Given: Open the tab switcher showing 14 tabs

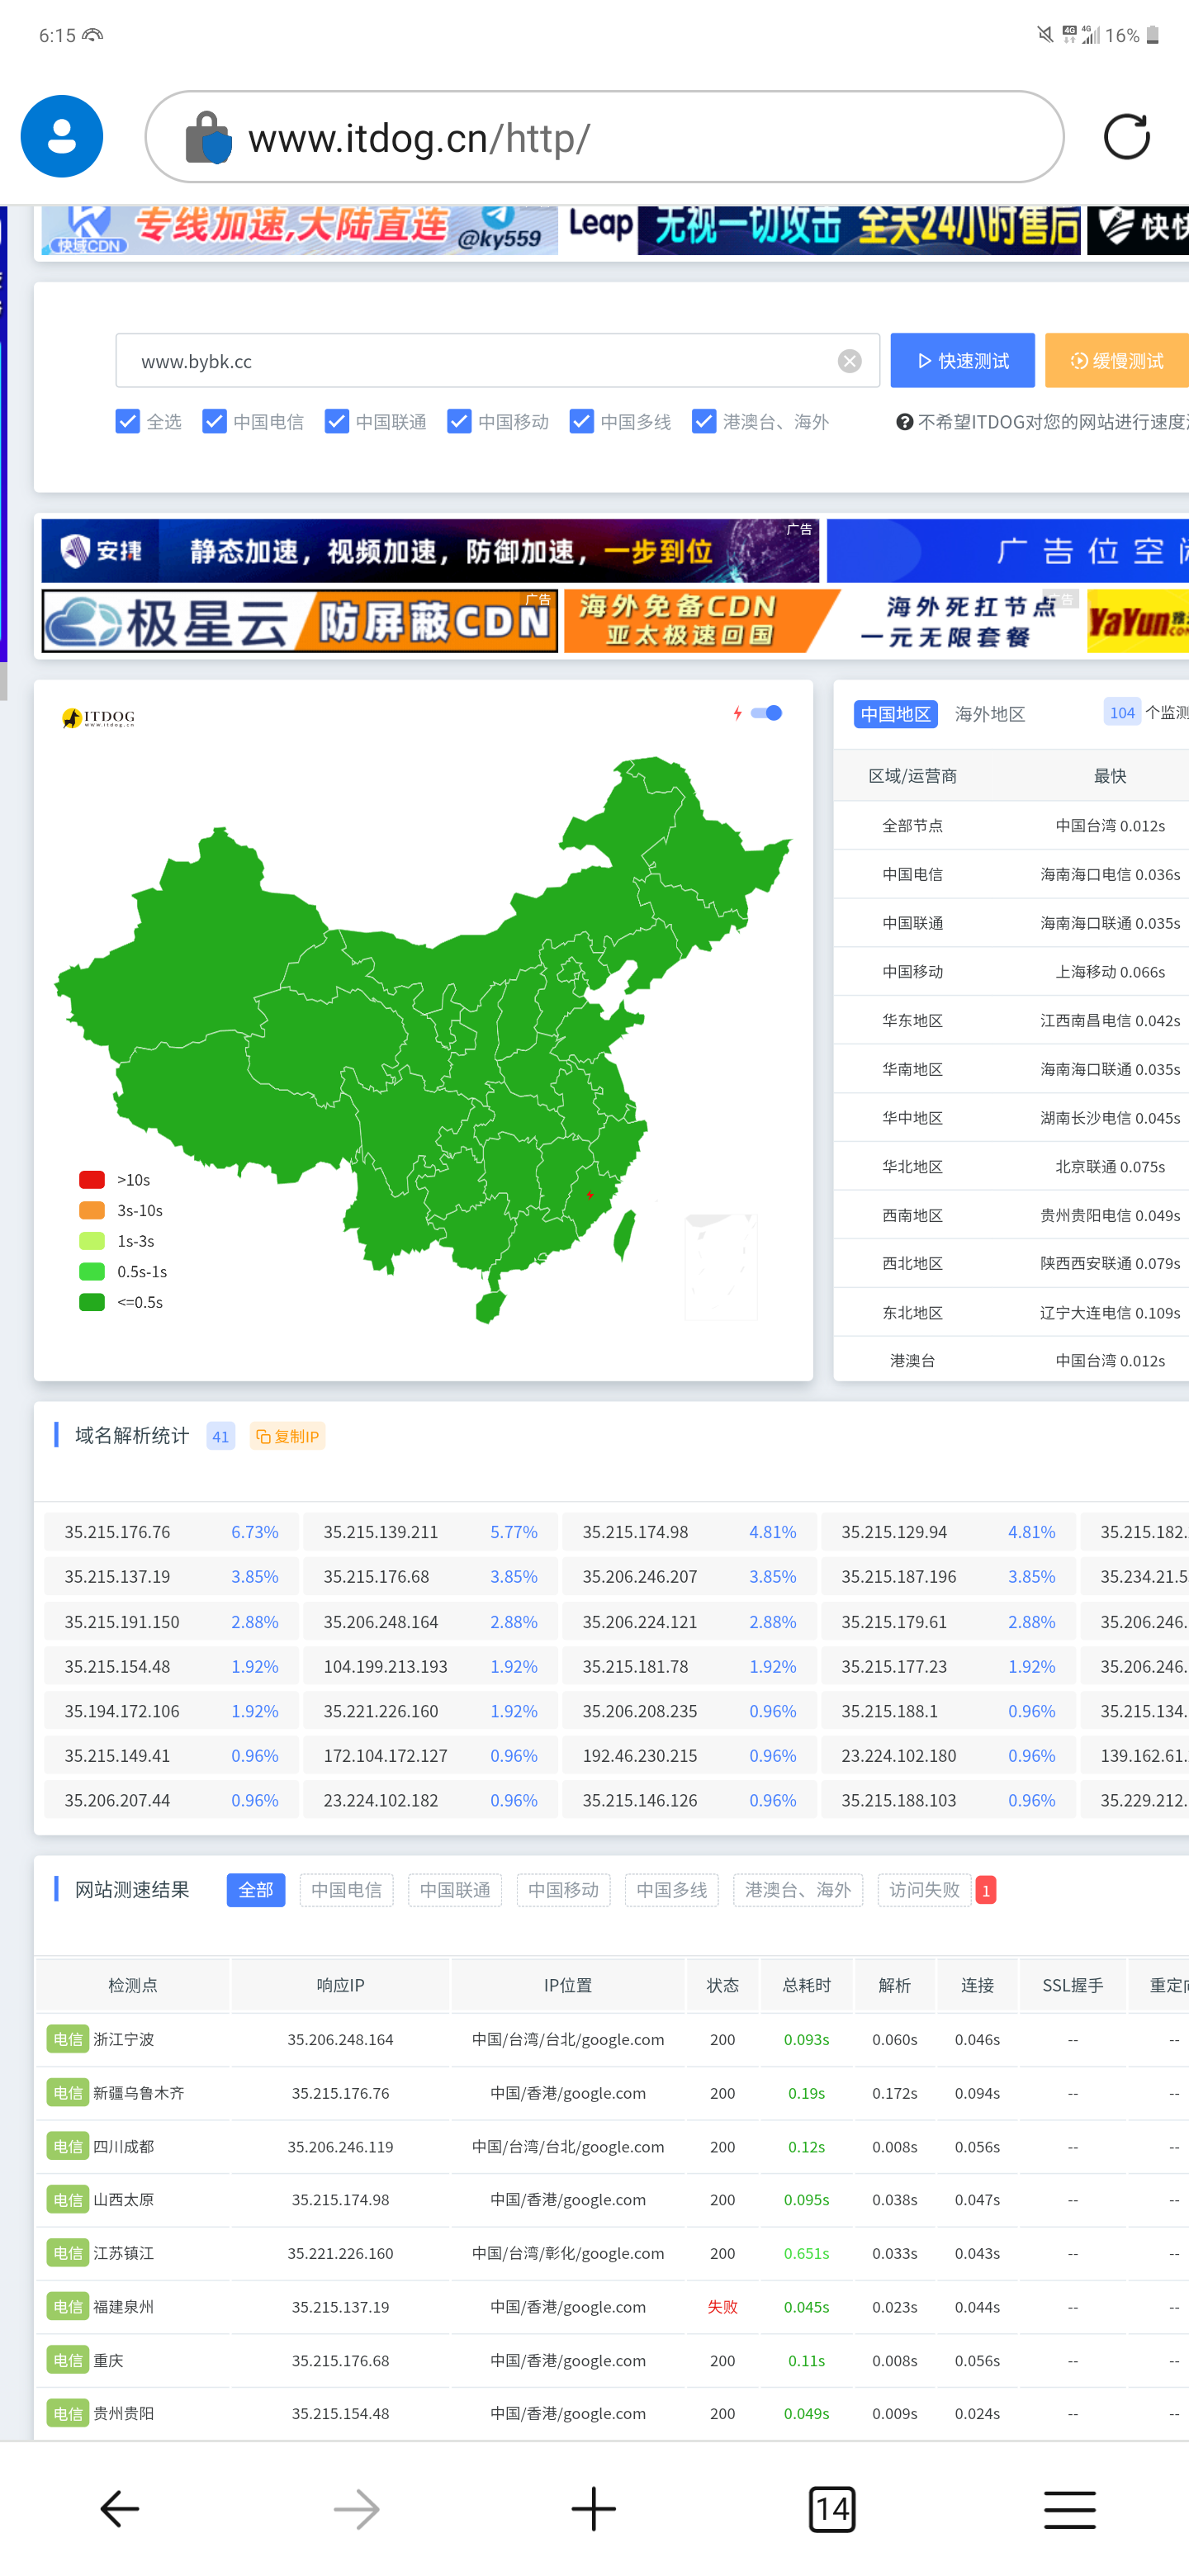Looking at the screenshot, I should [x=831, y=2508].
